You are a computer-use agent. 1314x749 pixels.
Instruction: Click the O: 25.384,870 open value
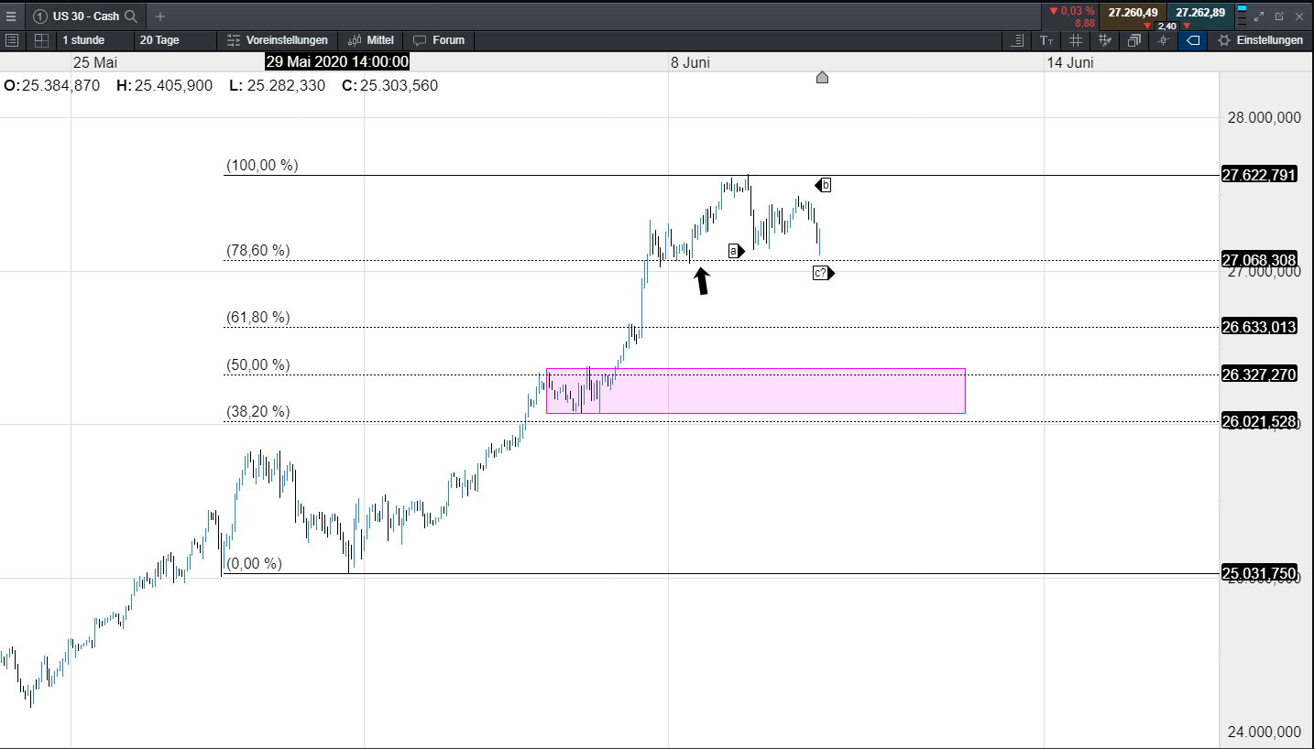coord(52,85)
